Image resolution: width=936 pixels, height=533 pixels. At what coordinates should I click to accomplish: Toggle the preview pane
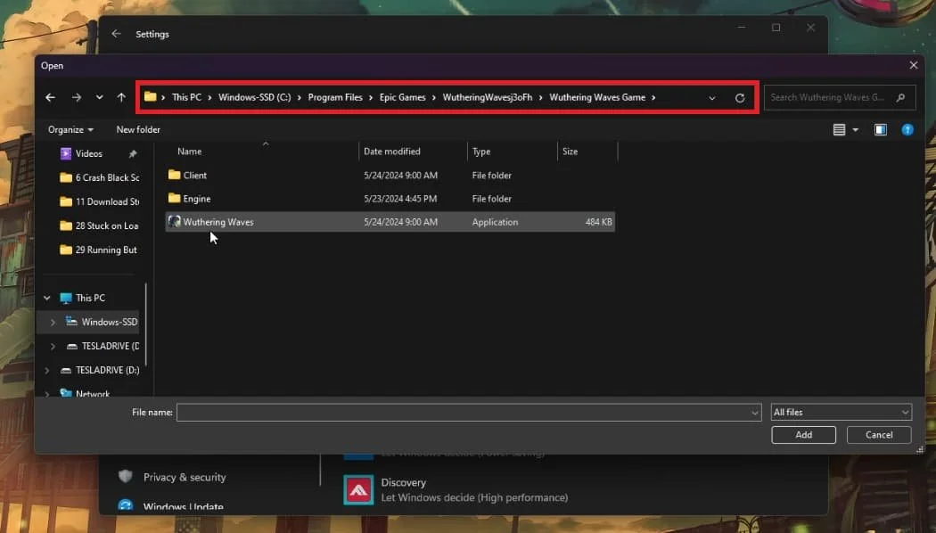point(881,129)
